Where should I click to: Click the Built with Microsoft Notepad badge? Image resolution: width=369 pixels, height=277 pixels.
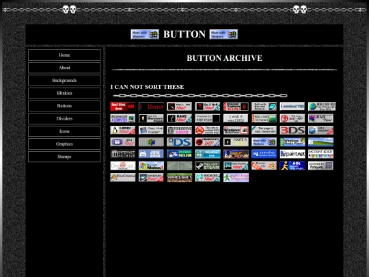pos(264,107)
